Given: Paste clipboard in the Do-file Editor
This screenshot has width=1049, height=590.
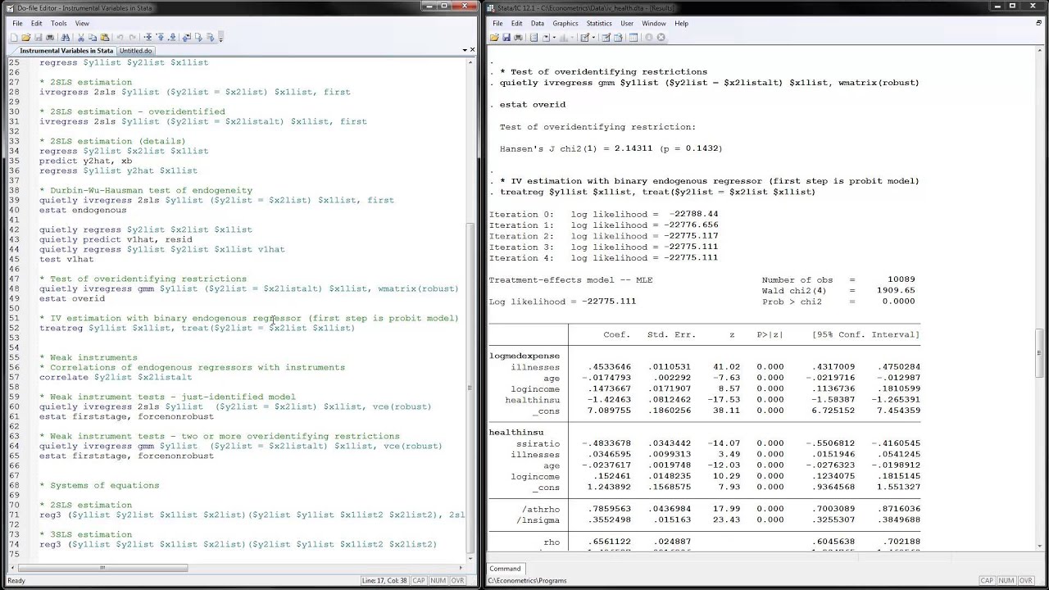Looking at the screenshot, I should coord(105,37).
